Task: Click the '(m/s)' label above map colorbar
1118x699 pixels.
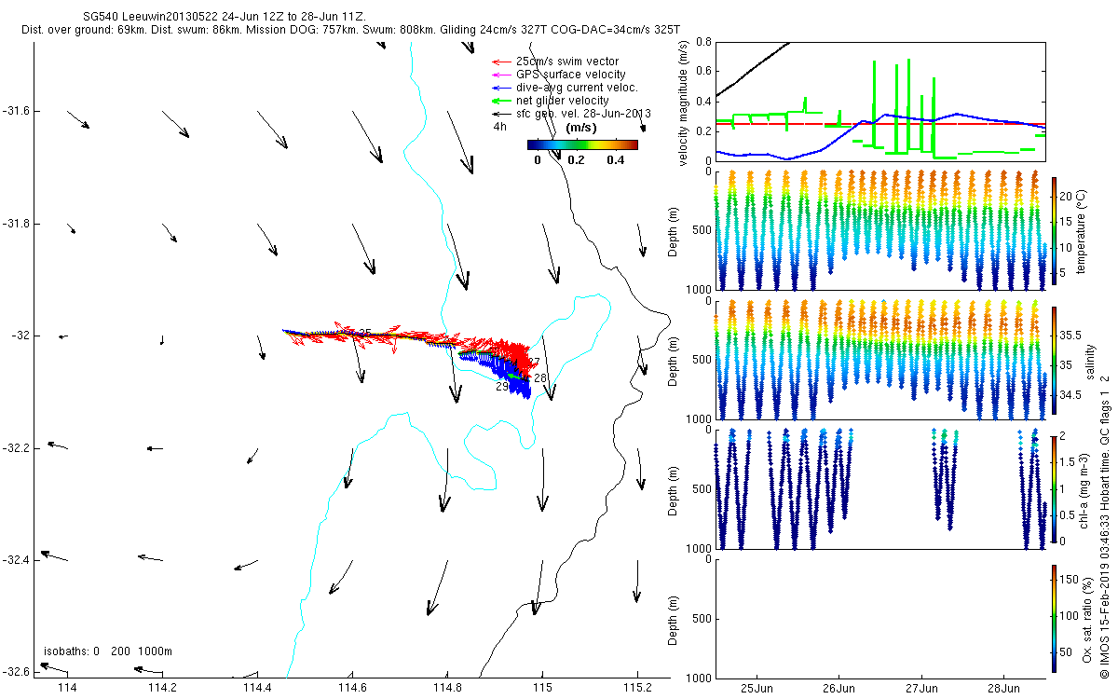Action: tap(582, 127)
